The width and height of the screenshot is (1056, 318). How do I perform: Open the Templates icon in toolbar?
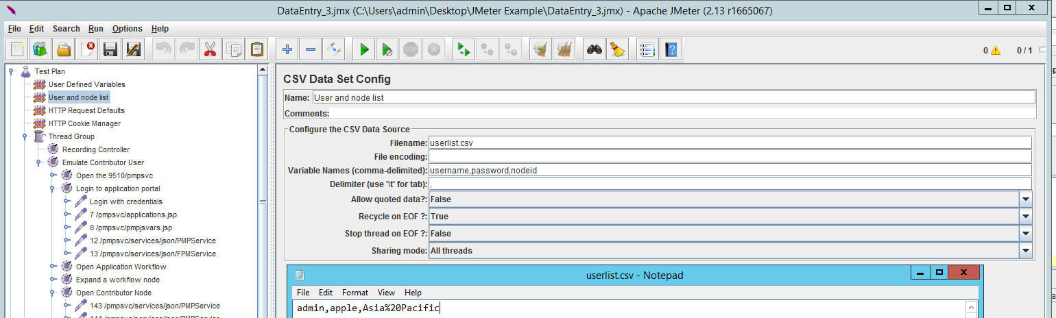coord(40,49)
